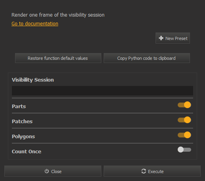Open the Go to documentation link

pos(35,24)
